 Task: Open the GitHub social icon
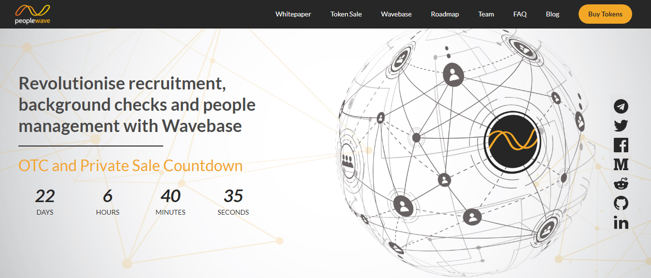pos(621,203)
